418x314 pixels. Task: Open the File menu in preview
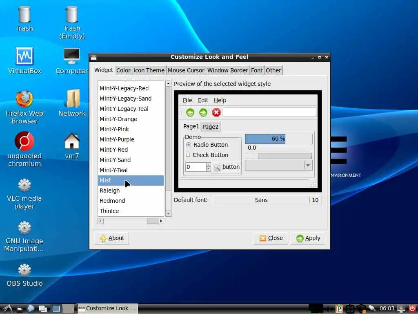[187, 101]
